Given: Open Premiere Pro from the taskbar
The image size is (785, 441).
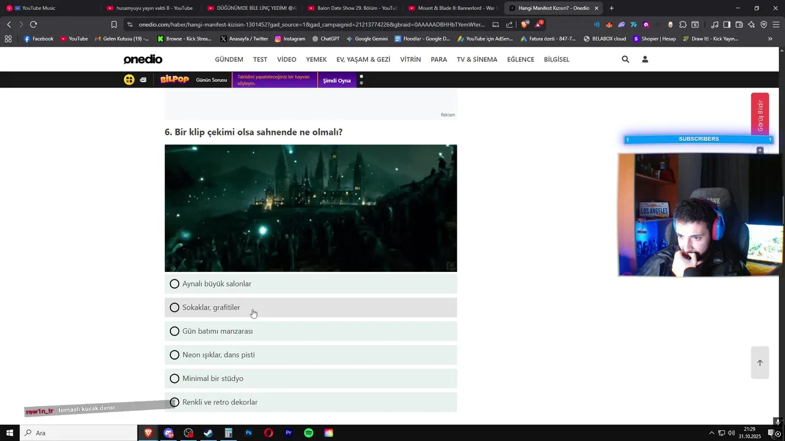Looking at the screenshot, I should (x=288, y=433).
